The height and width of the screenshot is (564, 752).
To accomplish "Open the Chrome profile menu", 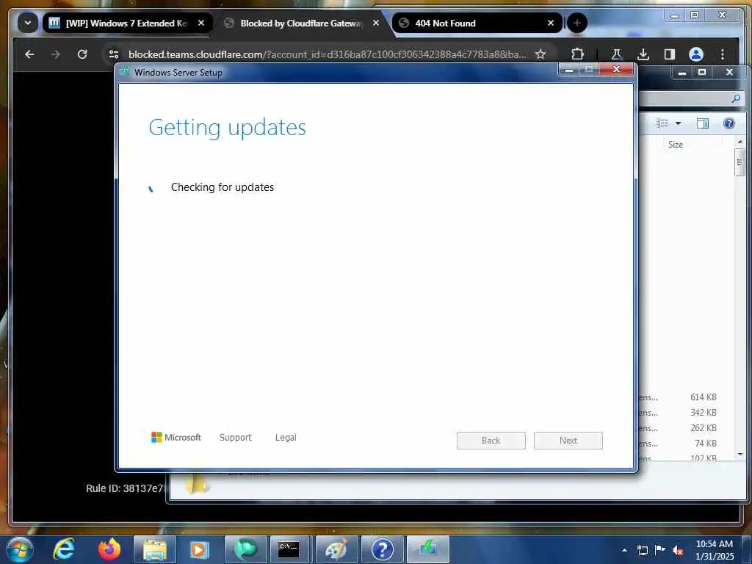I will tap(696, 54).
